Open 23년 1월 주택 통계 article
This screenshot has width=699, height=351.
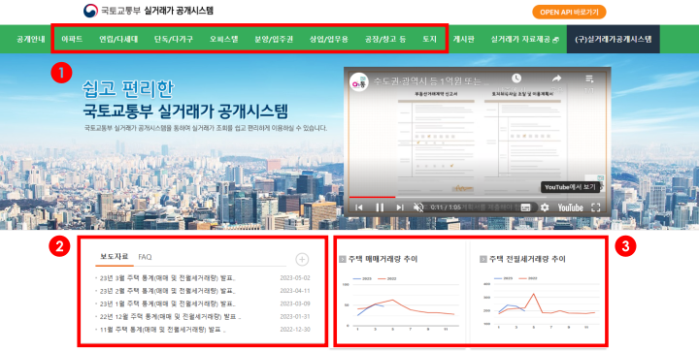167,303
